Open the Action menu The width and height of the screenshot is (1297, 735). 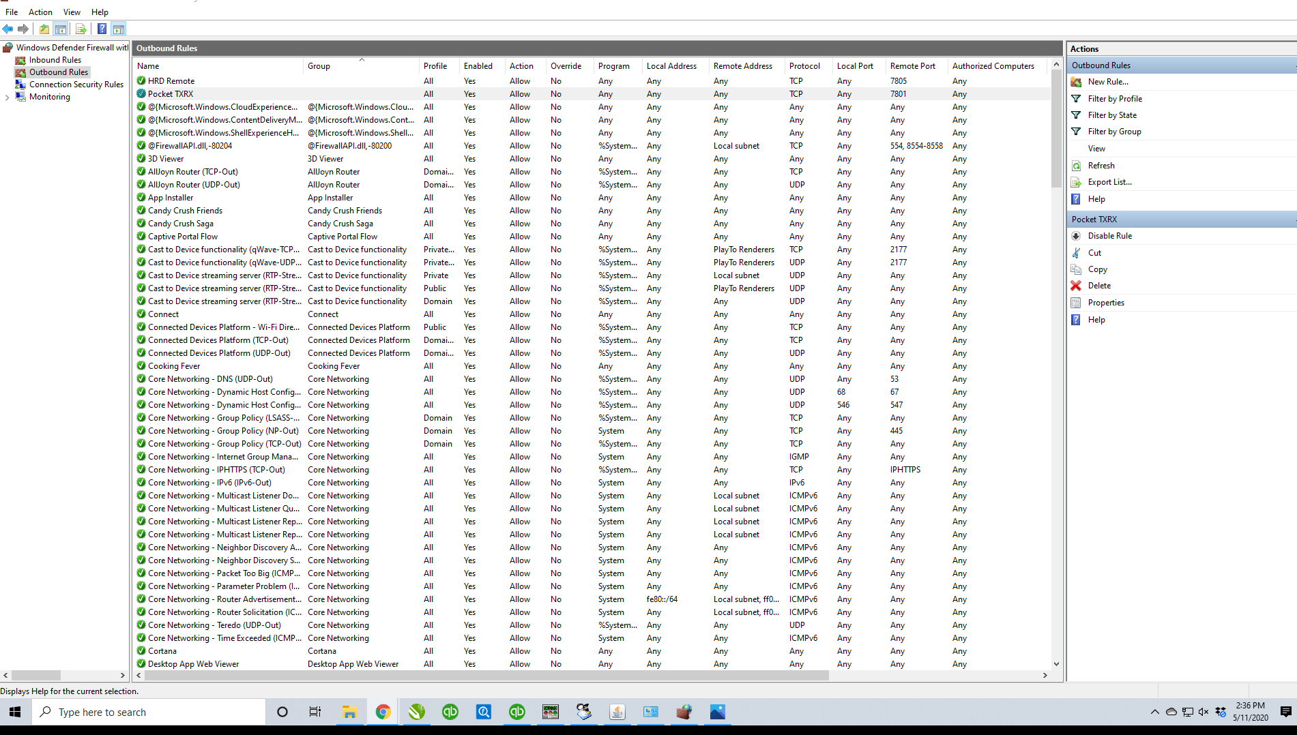pos(40,12)
